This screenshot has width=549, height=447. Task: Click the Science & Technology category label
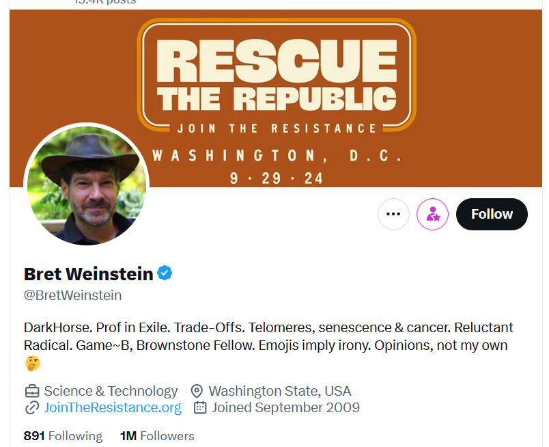click(111, 392)
